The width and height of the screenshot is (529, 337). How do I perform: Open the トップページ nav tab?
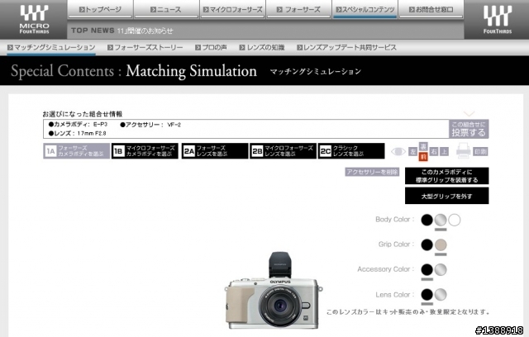(x=100, y=9)
